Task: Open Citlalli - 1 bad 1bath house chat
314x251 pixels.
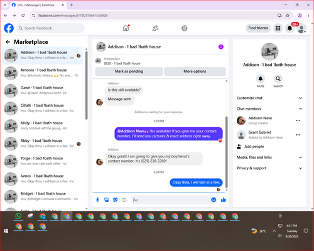Action: (x=42, y=108)
